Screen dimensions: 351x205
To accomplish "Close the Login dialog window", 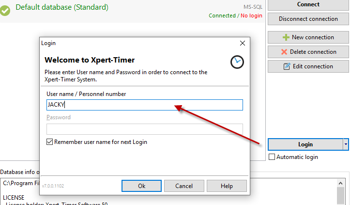I will [242, 43].
